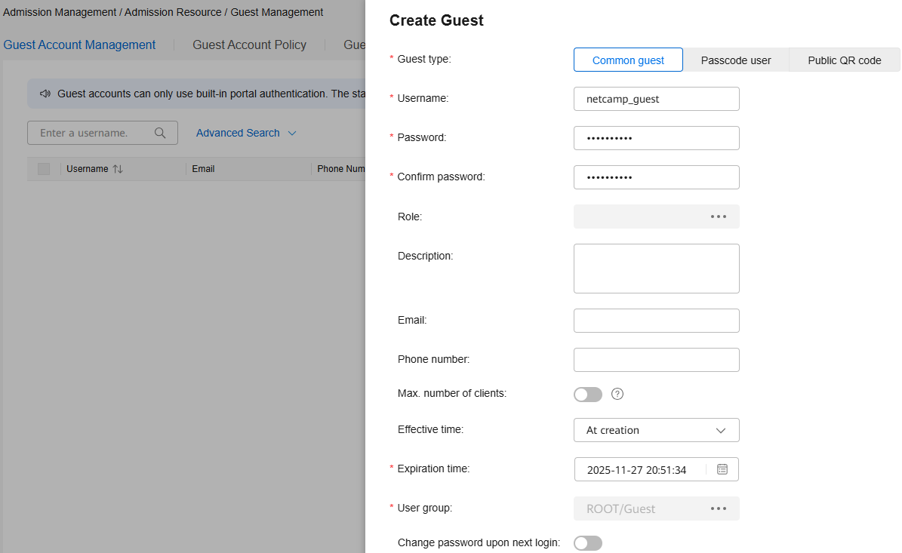Viewport: 902px width, 553px height.
Task: Click the speaker icon in the notice banner
Action: pos(46,94)
